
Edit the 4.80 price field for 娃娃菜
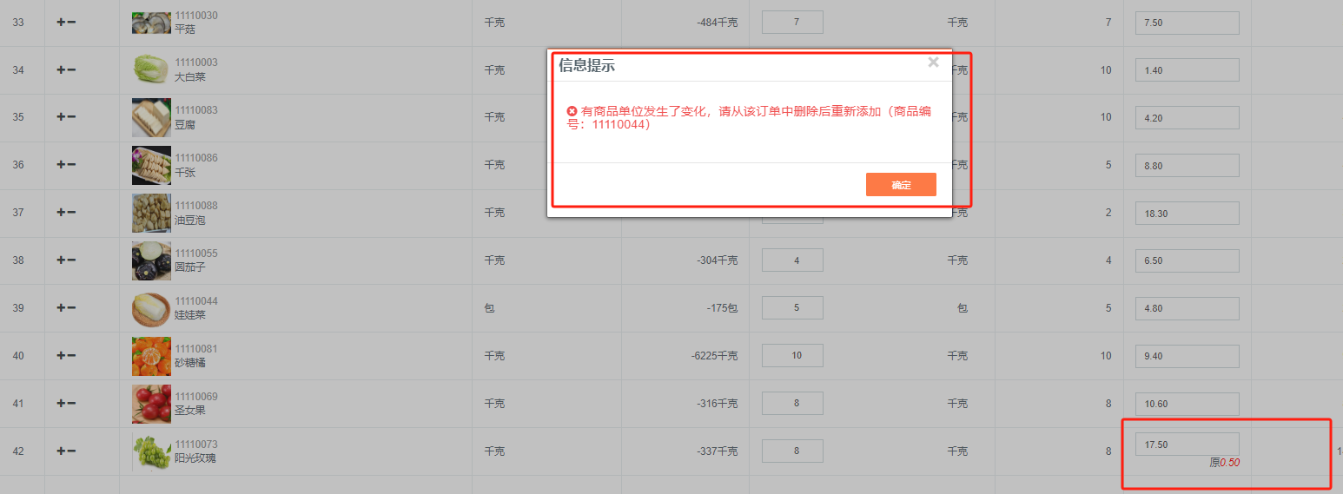click(x=1187, y=308)
